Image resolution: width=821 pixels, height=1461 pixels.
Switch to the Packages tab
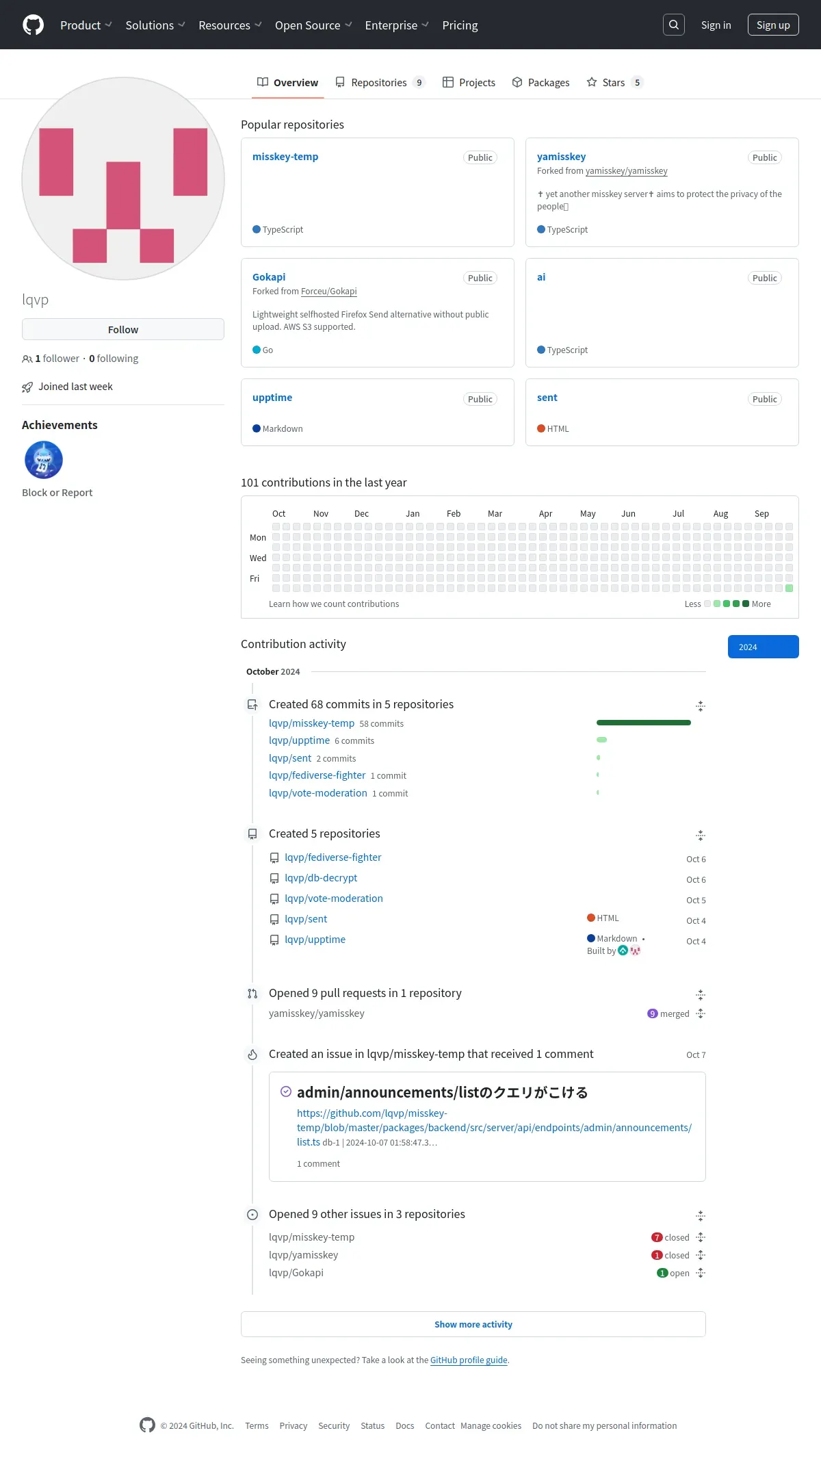click(x=540, y=82)
